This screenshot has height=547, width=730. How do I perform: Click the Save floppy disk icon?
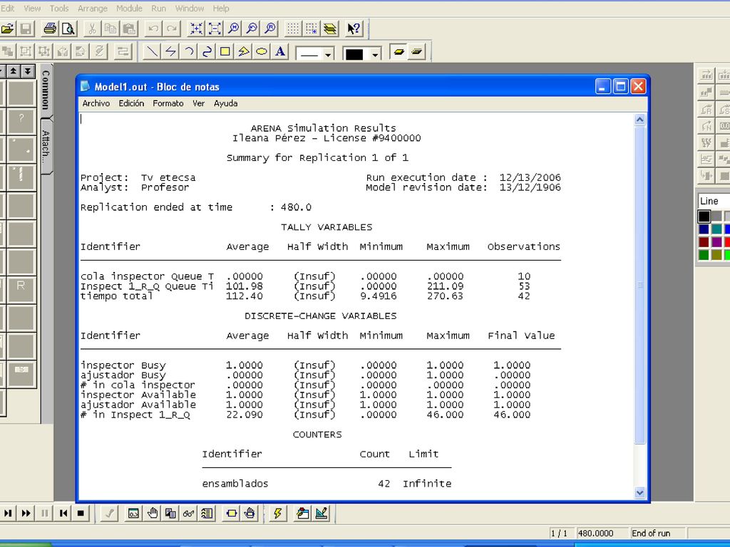click(x=26, y=28)
